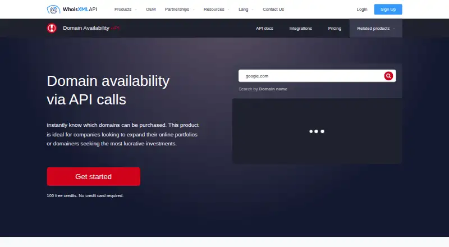
Task: Go to Contact Us page
Action: pos(273,10)
